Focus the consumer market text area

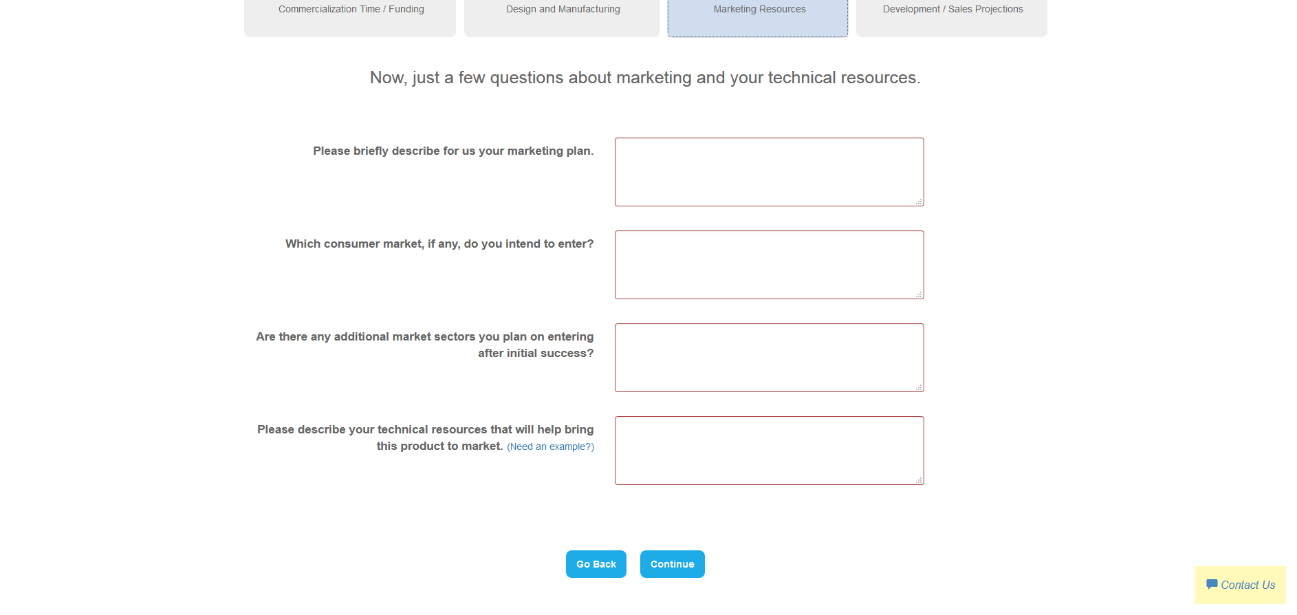point(769,264)
